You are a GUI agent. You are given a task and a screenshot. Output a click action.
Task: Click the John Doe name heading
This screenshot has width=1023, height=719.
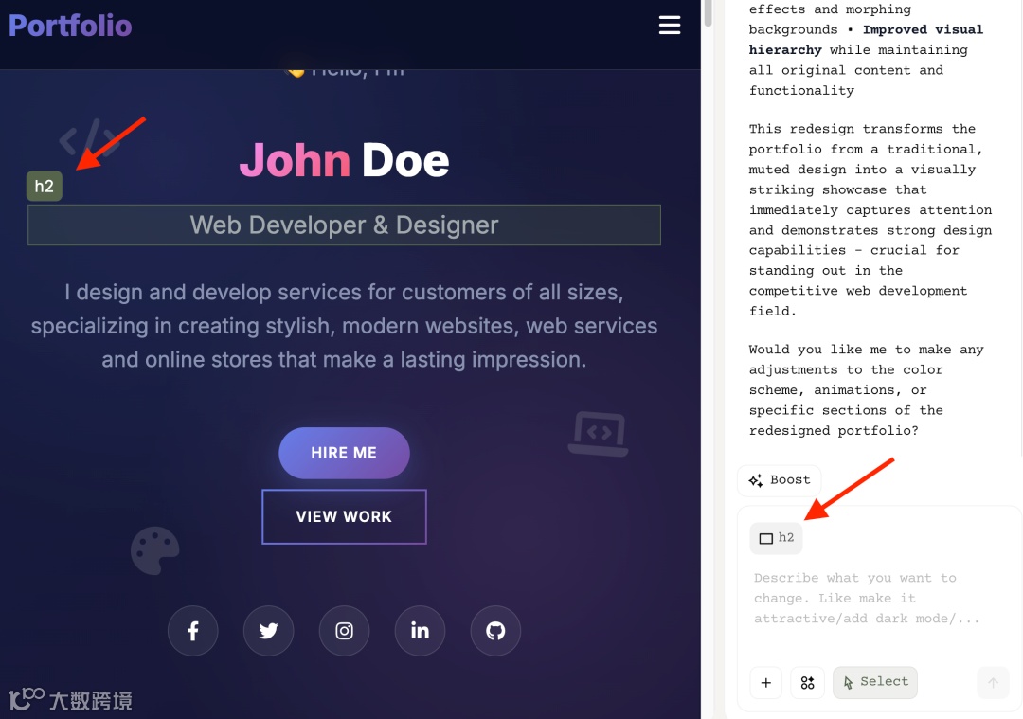tap(344, 160)
